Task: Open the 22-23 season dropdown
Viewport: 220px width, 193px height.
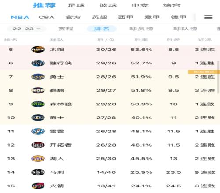Action: point(26,29)
